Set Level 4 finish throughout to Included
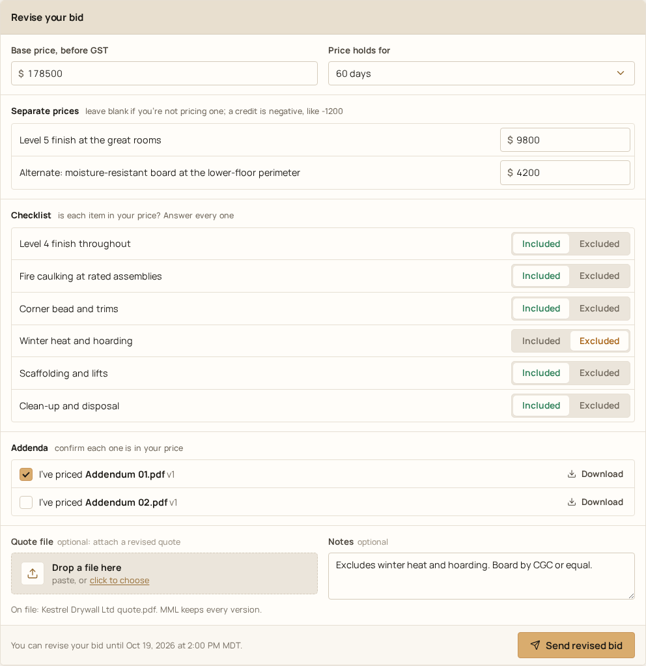This screenshot has height=666, width=646. [541, 244]
